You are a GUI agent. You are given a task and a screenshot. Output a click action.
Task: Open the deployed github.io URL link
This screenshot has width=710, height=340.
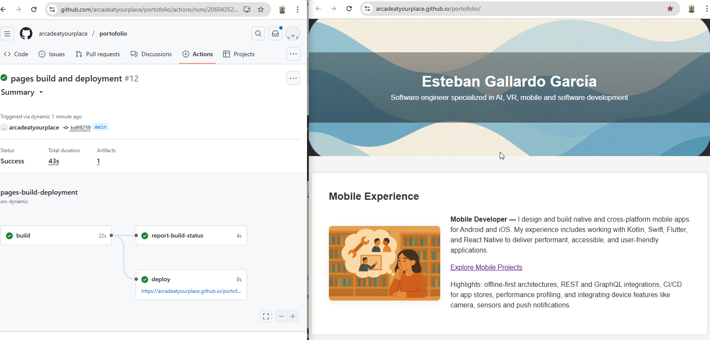tap(191, 291)
